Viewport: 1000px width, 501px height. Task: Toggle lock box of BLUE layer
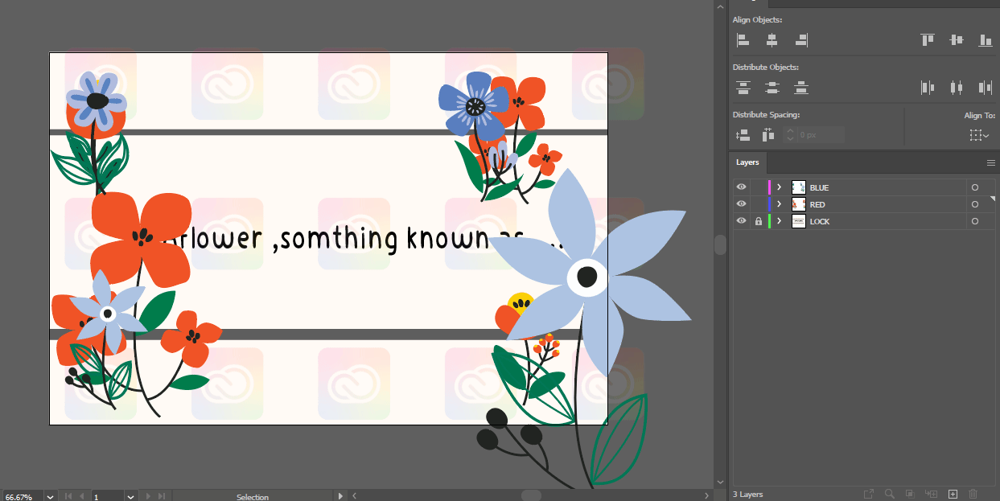pyautogui.click(x=758, y=187)
